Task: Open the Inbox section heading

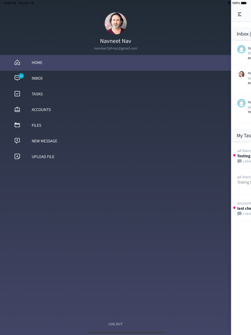Action: pyautogui.click(x=243, y=34)
